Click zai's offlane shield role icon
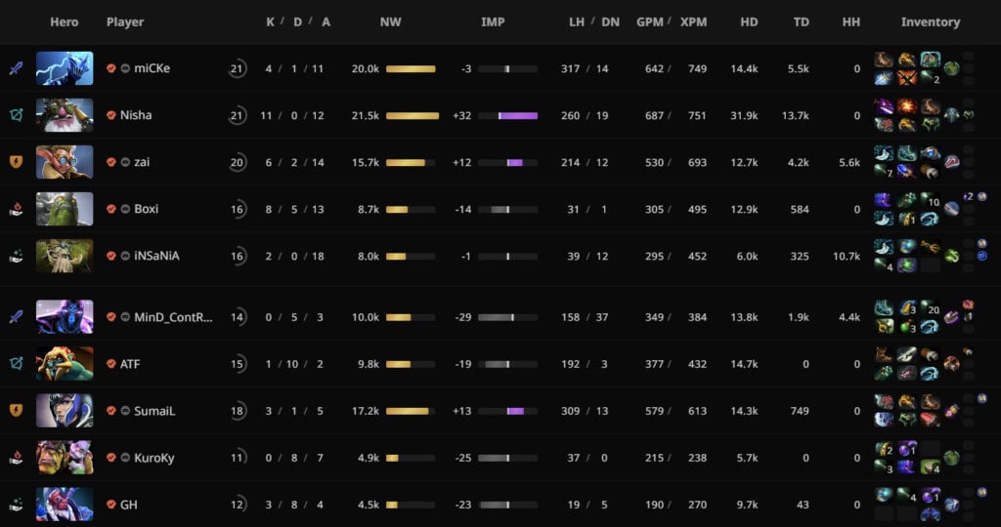Viewport: 1001px width, 527px height. [x=16, y=162]
